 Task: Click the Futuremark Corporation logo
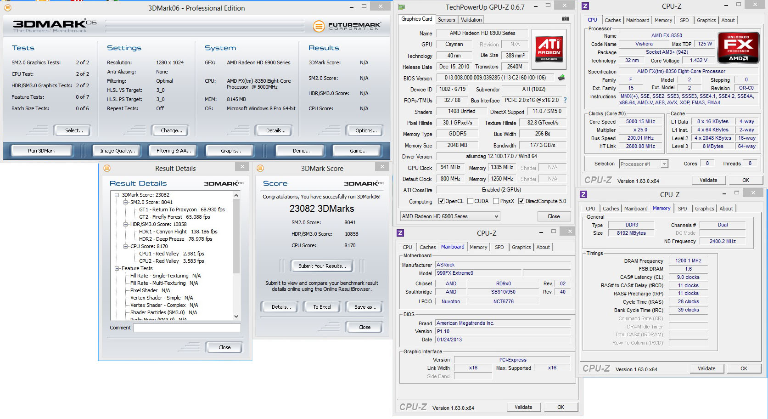[347, 26]
